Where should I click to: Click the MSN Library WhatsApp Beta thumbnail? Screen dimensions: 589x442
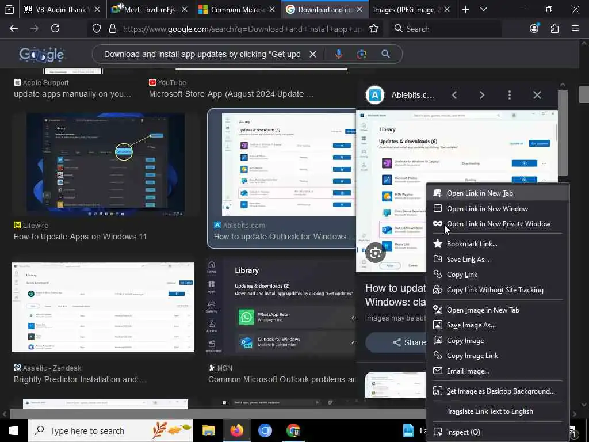pos(281,306)
